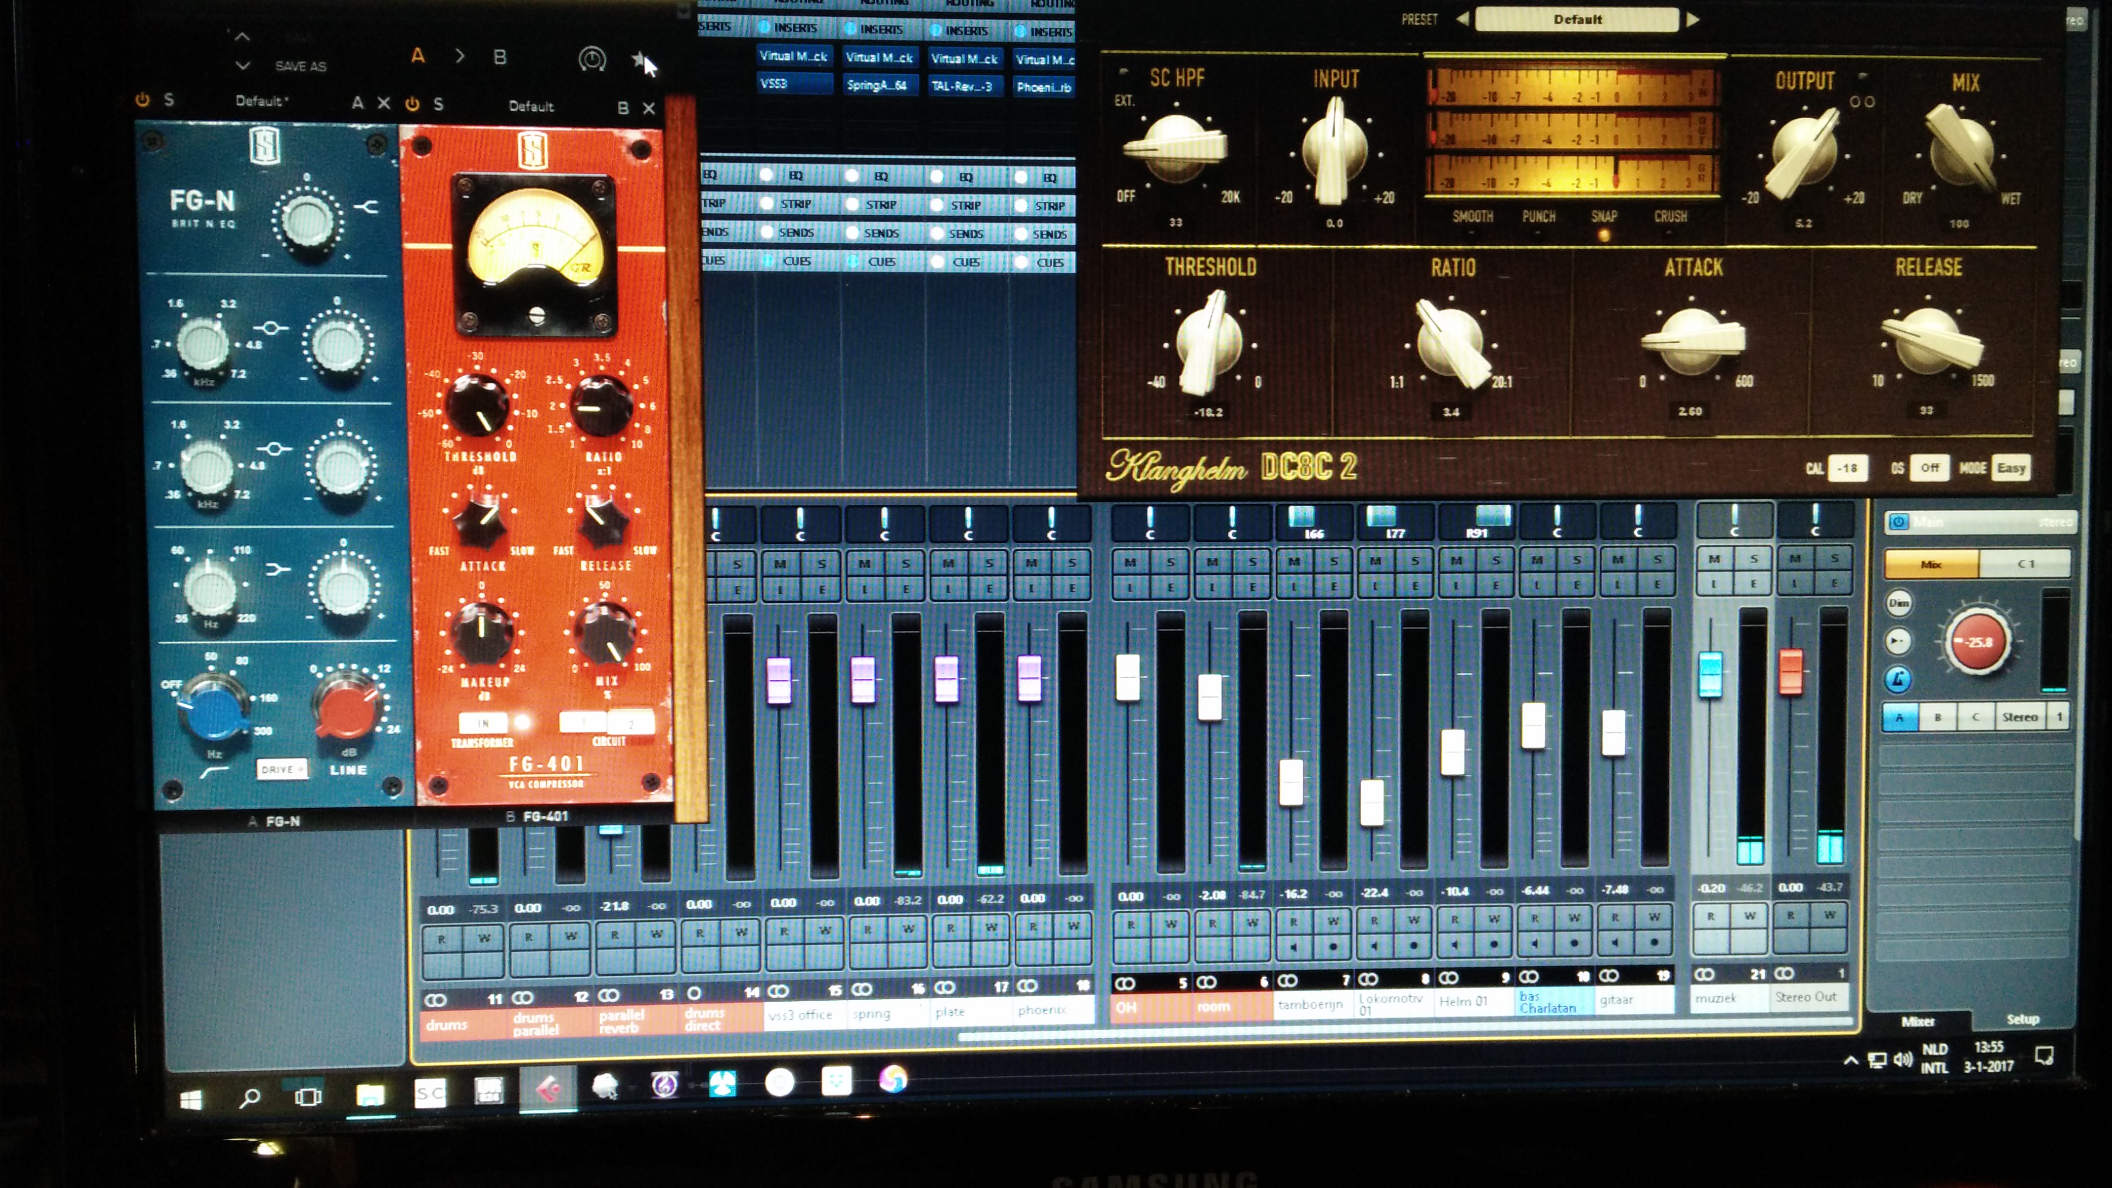Switch to the Setup tab in Control Room
This screenshot has height=1188, width=2112.
2023,1019
